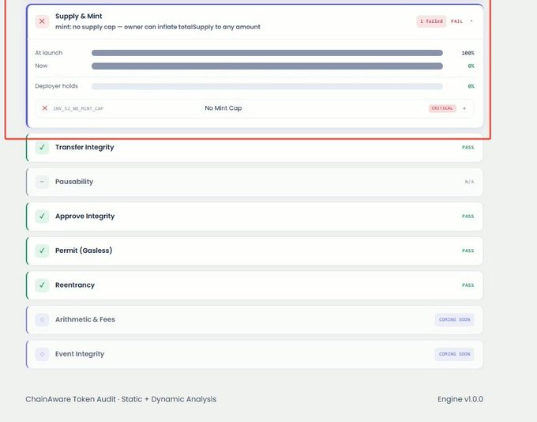This screenshot has height=422, width=537.
Task: Open the Approve Integrity card
Action: [254, 217]
